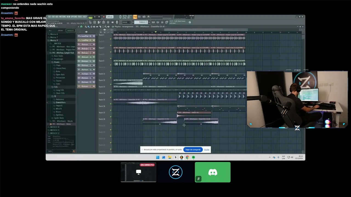Expand TPS - Afterhours - Vocals folder

point(63,121)
